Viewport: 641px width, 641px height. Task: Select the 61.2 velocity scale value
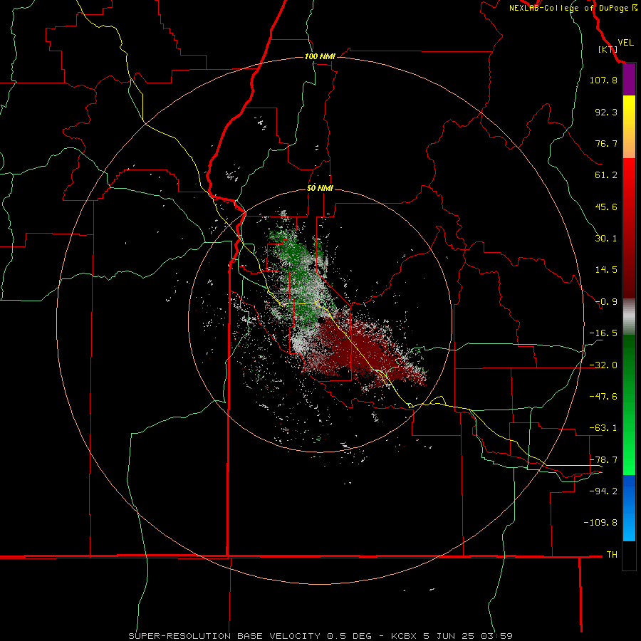606,175
